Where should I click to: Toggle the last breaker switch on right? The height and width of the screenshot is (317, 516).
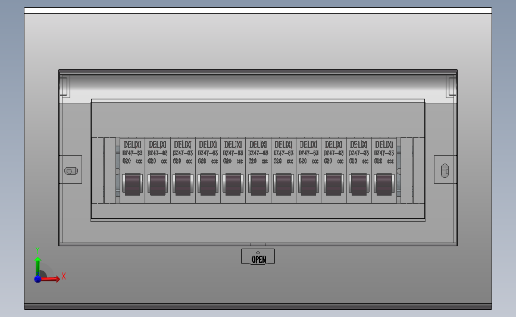click(x=384, y=184)
